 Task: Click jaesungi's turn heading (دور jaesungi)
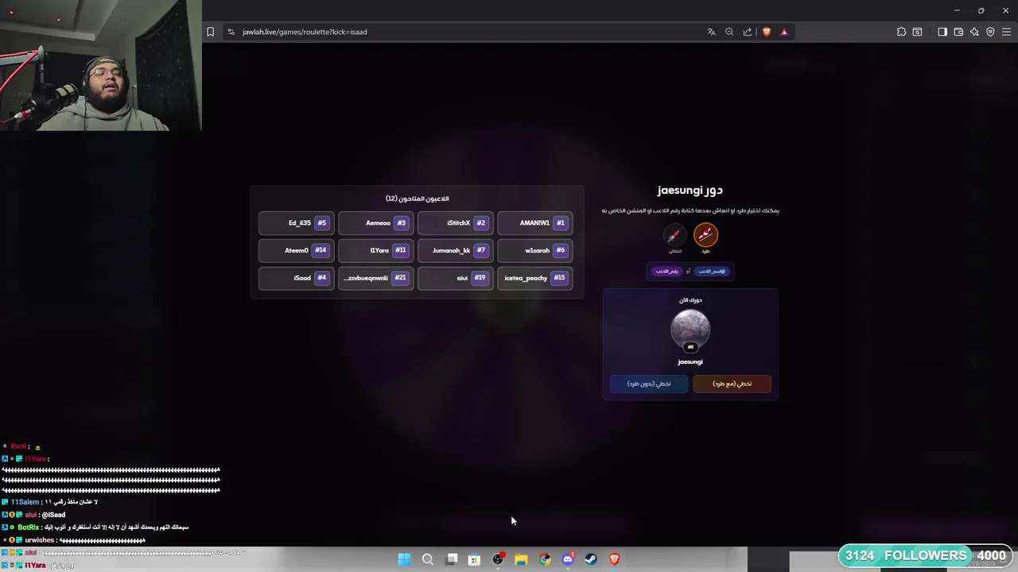690,190
